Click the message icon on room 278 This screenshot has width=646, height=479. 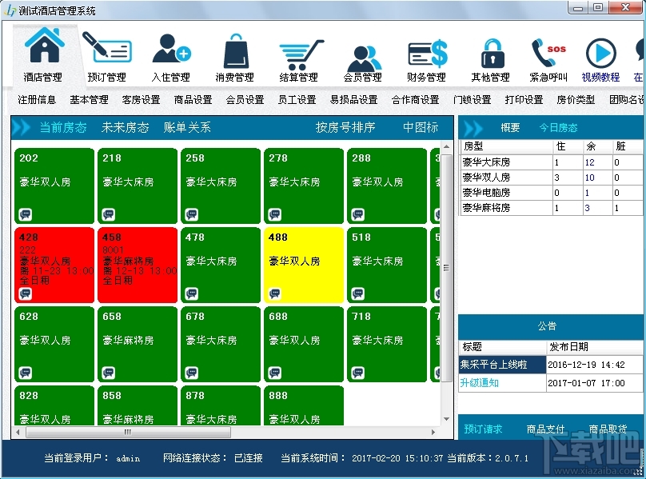tap(275, 214)
